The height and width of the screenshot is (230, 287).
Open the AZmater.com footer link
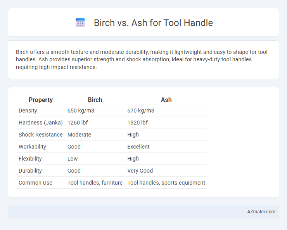pos(261,212)
